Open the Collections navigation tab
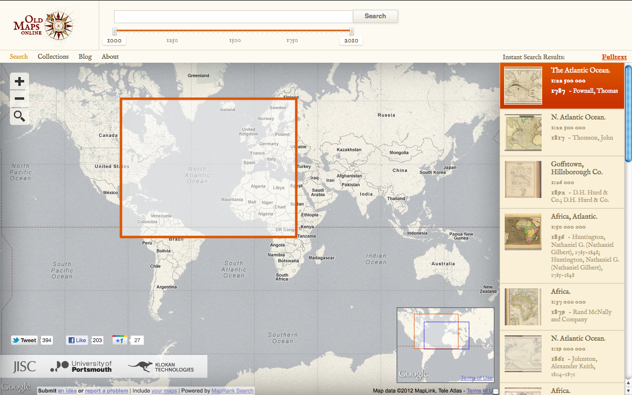 point(53,57)
